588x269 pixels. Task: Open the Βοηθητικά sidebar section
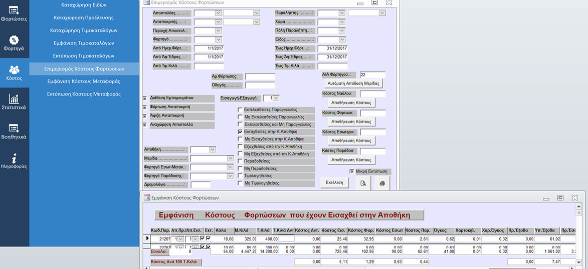coord(14,131)
